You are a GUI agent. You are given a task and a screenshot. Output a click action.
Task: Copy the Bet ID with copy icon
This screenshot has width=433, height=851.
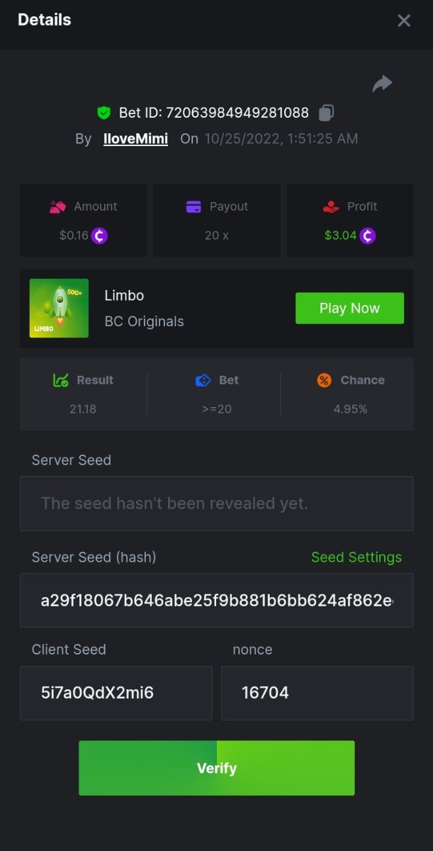tap(326, 112)
